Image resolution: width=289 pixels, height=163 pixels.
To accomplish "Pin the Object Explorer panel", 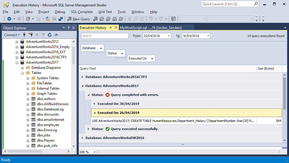I will click(68, 28).
